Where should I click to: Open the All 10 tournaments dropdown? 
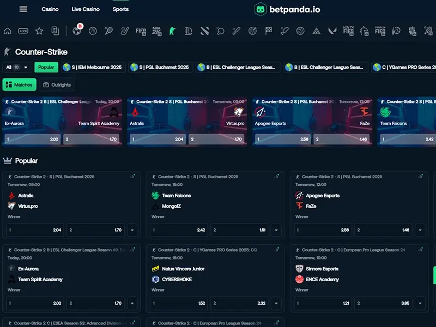pos(17,67)
